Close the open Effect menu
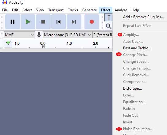The image size is (167, 135). (106, 10)
